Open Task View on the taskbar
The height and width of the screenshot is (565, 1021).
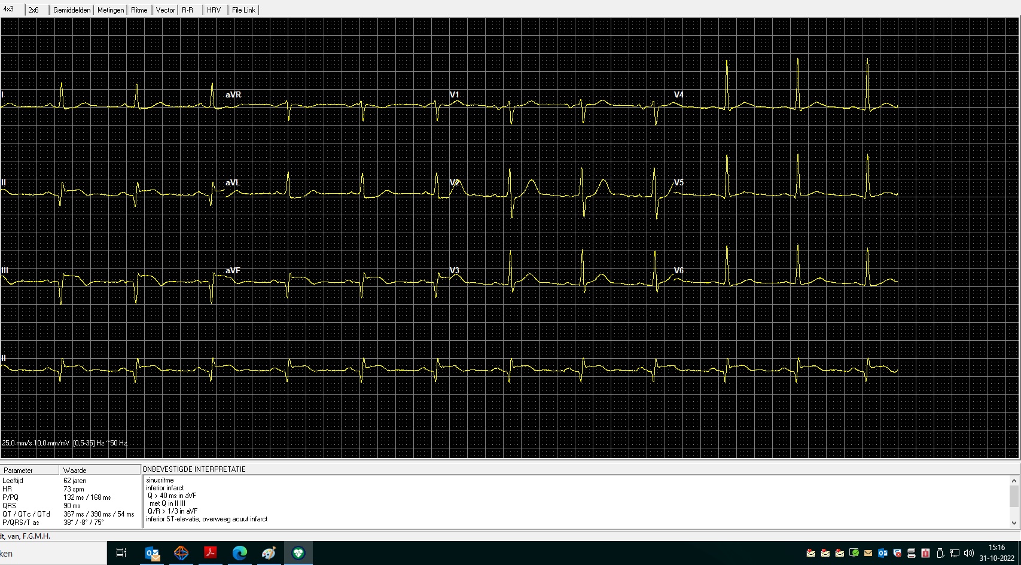(121, 553)
